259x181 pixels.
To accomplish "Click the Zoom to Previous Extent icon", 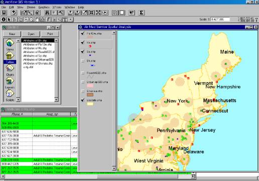I will (x=105, y=12).
